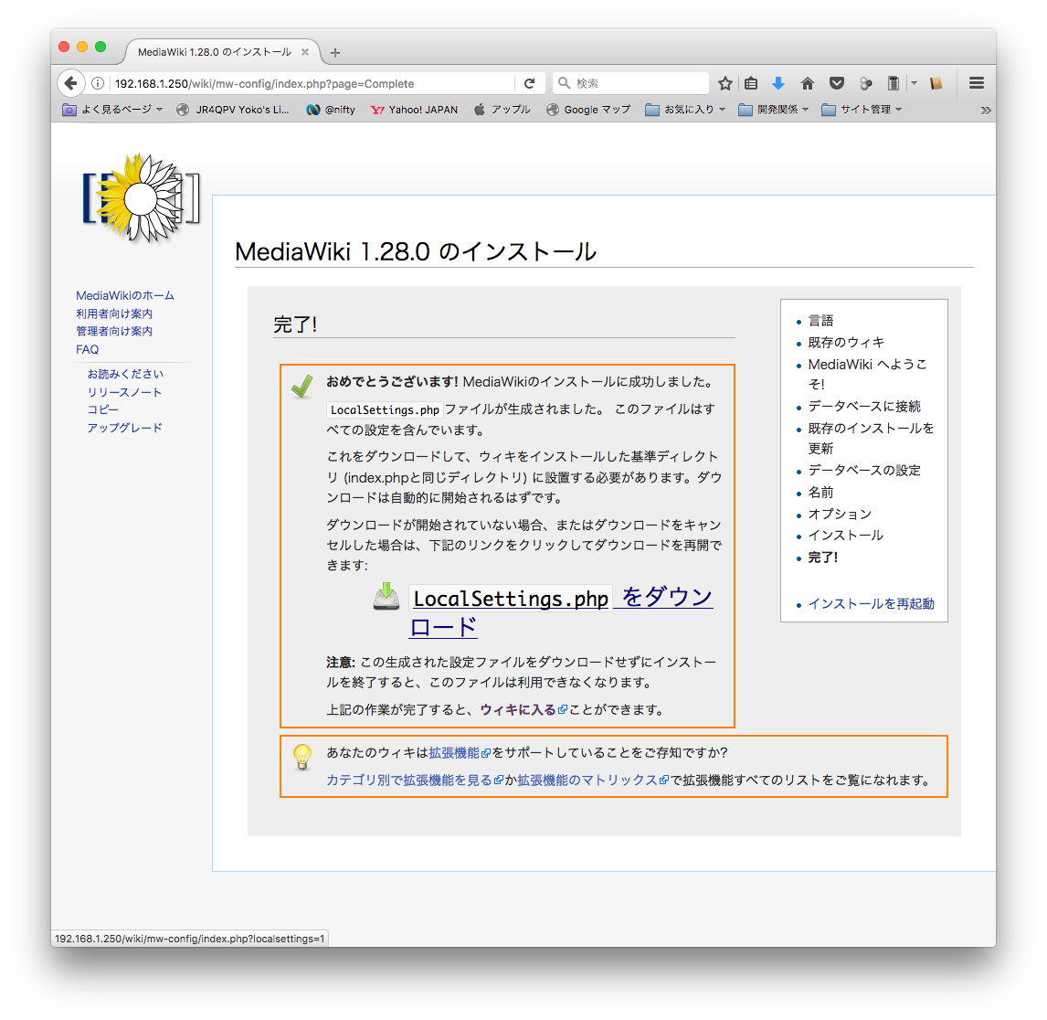Click bold 完了! step in list
1047x1020 pixels.
coord(822,558)
